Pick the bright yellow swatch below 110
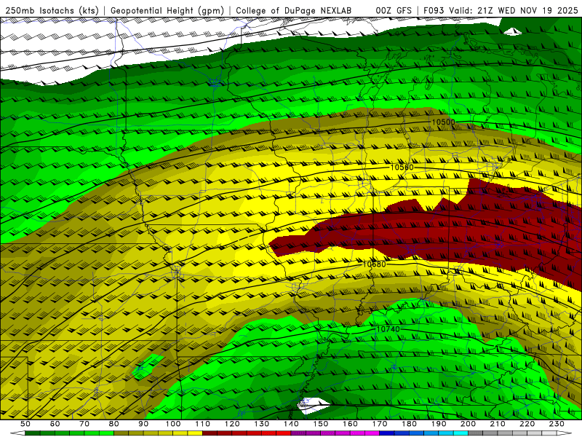The width and height of the screenshot is (582, 437). coord(195,433)
